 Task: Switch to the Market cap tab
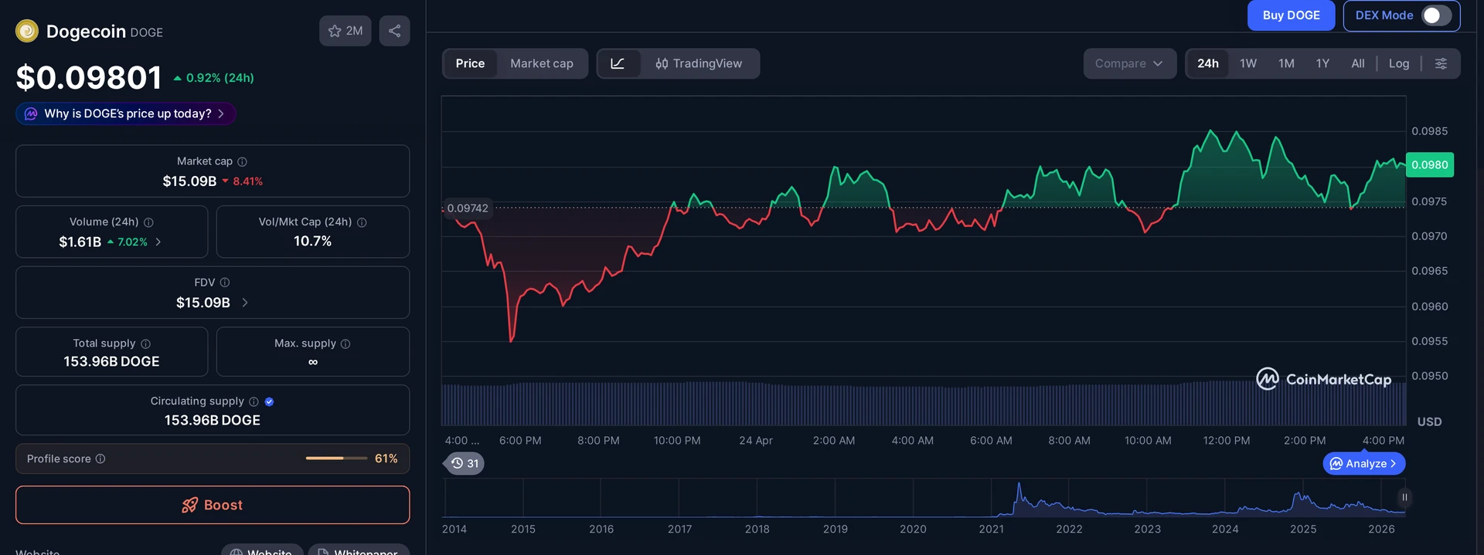click(x=542, y=63)
